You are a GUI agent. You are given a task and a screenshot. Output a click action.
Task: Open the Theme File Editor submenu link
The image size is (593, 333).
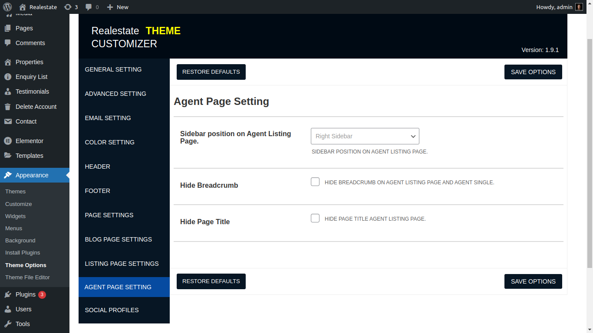(27, 277)
